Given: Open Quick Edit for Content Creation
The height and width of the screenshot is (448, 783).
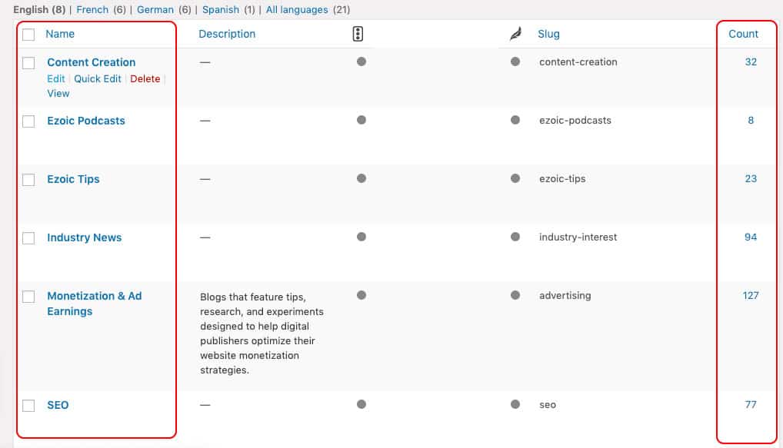Looking at the screenshot, I should [x=98, y=78].
